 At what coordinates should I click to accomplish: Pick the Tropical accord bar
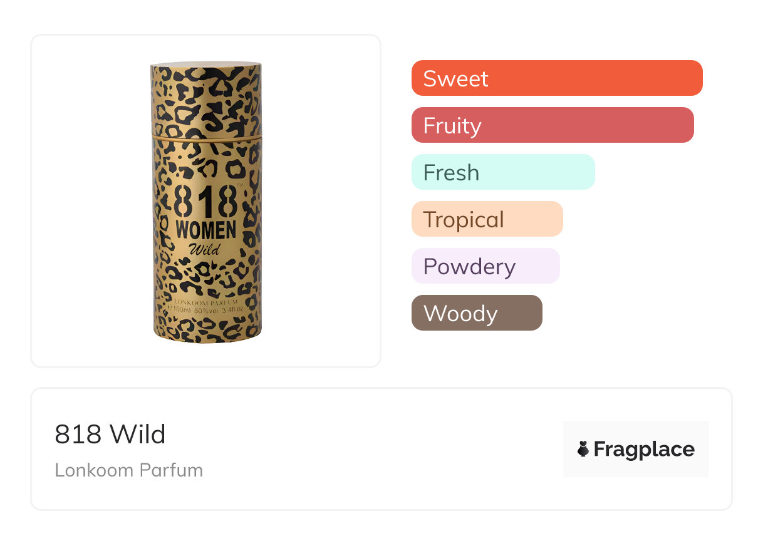tap(487, 219)
